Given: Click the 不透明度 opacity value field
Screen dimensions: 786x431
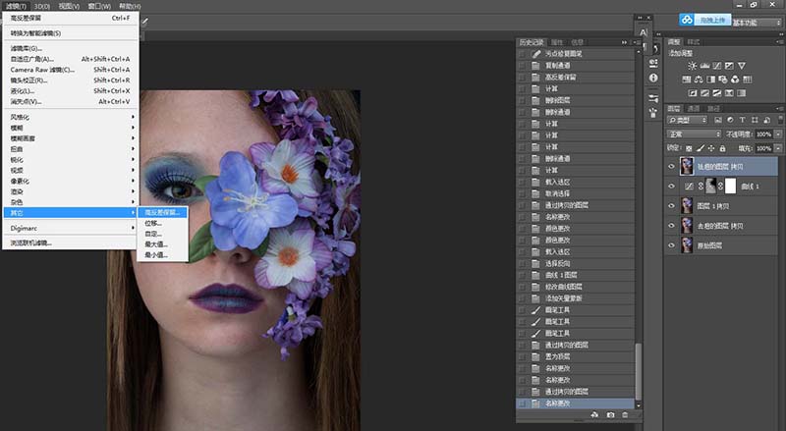Looking at the screenshot, I should (762, 134).
